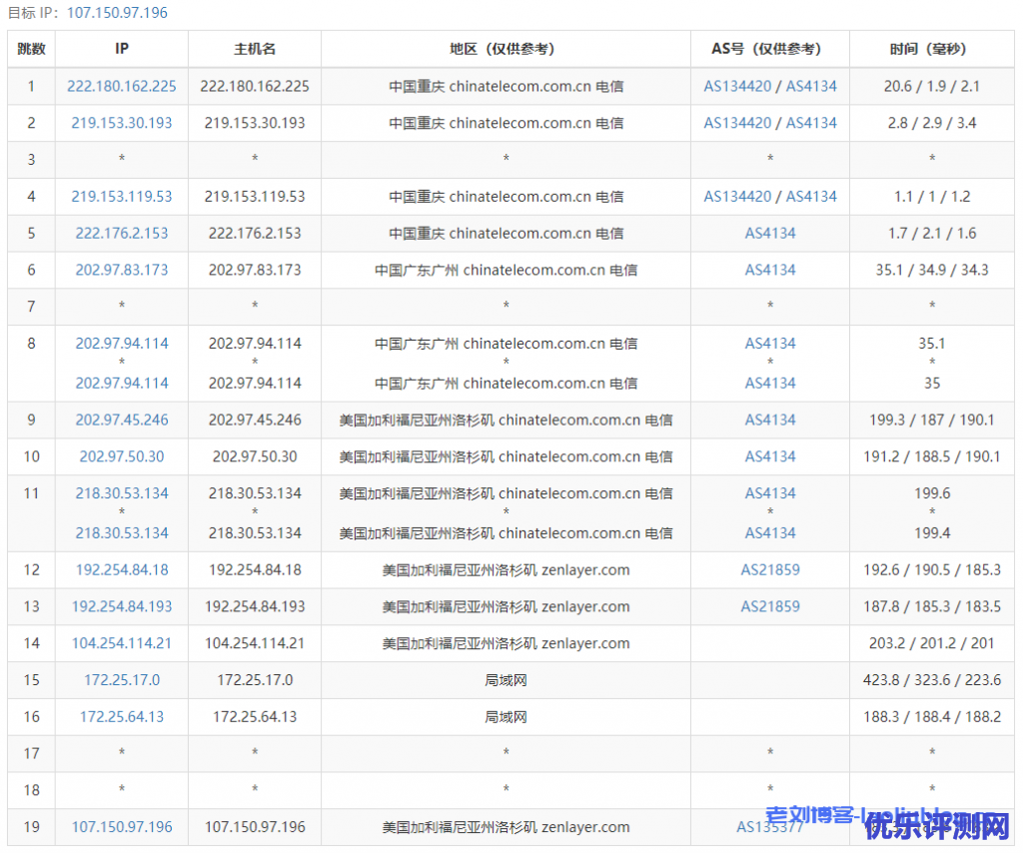Click the 202.97.45.246 IP link
Image resolution: width=1023 pixels, height=853 pixels.
point(122,421)
